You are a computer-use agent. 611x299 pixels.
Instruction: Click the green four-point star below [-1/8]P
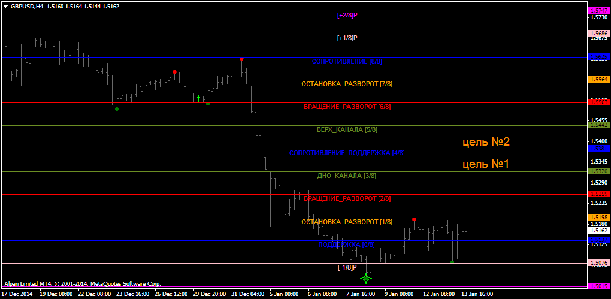click(366, 278)
